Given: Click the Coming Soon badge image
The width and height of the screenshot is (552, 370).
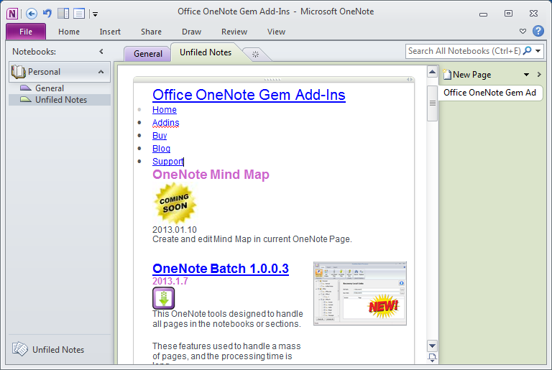Looking at the screenshot, I should 175,203.
